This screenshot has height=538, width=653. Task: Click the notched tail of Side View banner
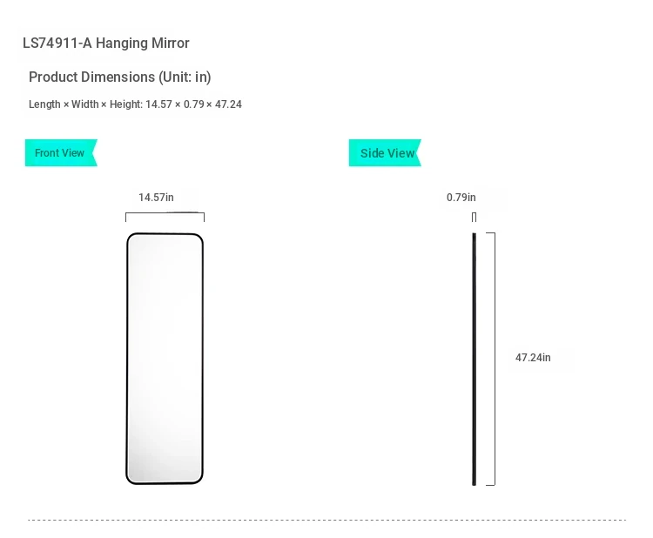(x=418, y=153)
